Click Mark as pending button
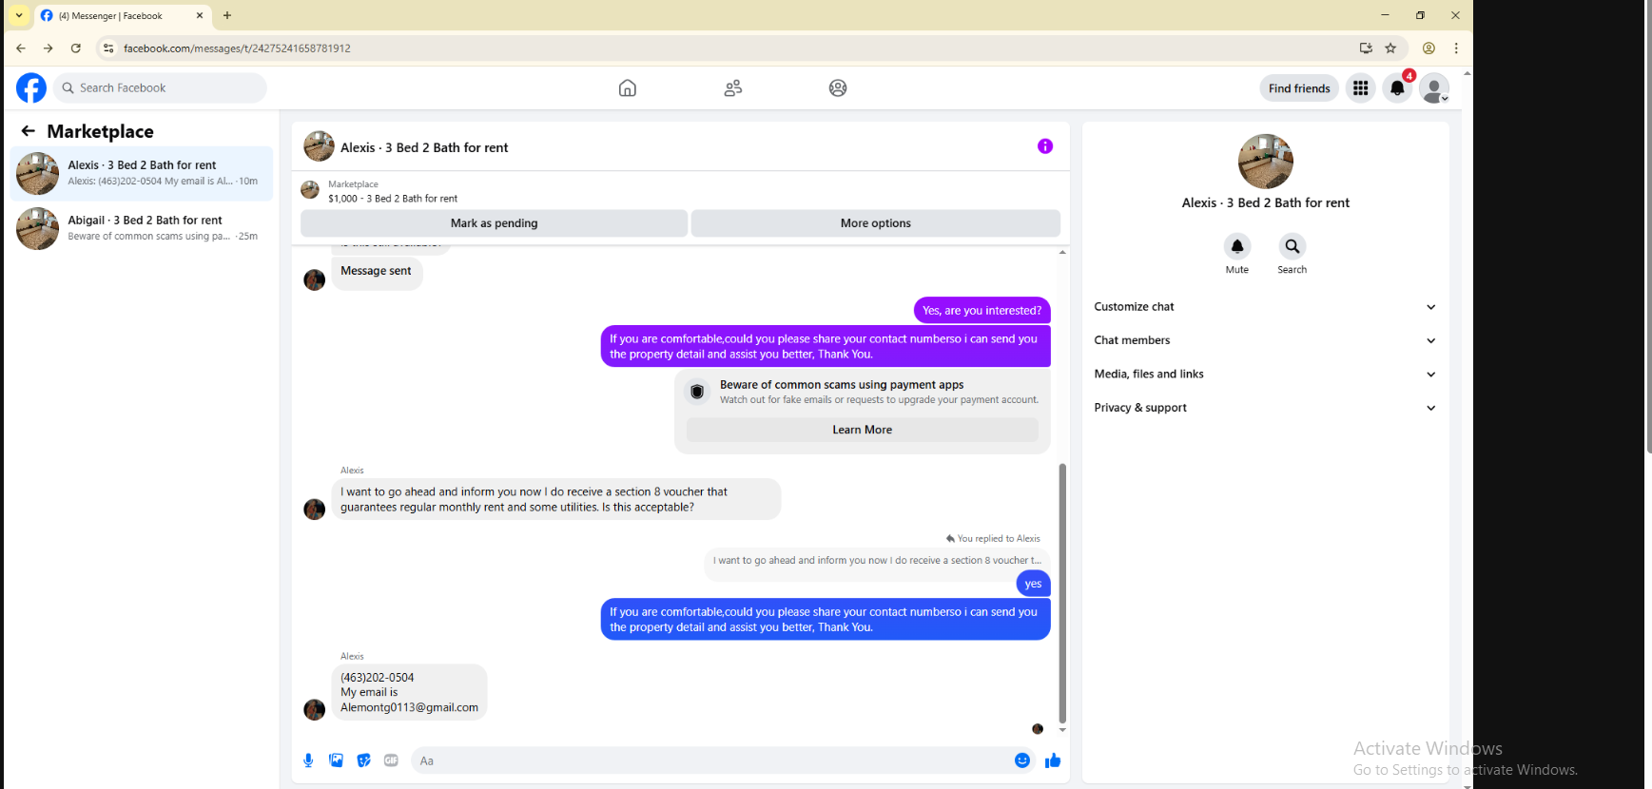The width and height of the screenshot is (1652, 789). (495, 223)
